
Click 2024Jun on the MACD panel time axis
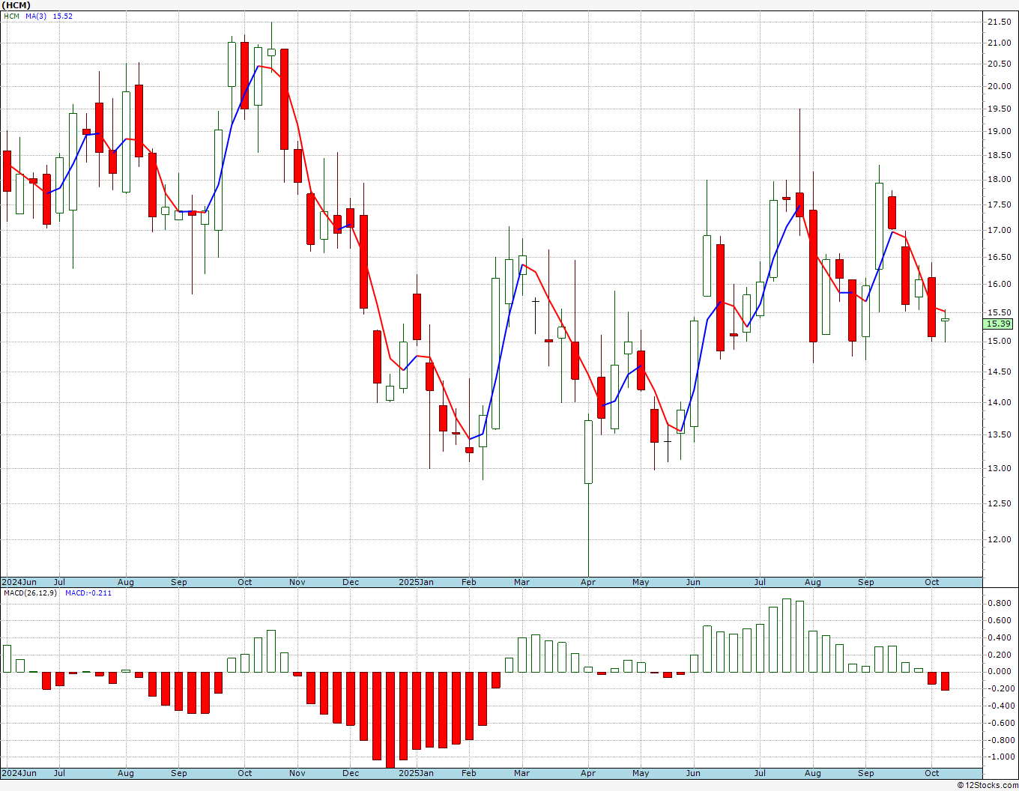coord(19,774)
